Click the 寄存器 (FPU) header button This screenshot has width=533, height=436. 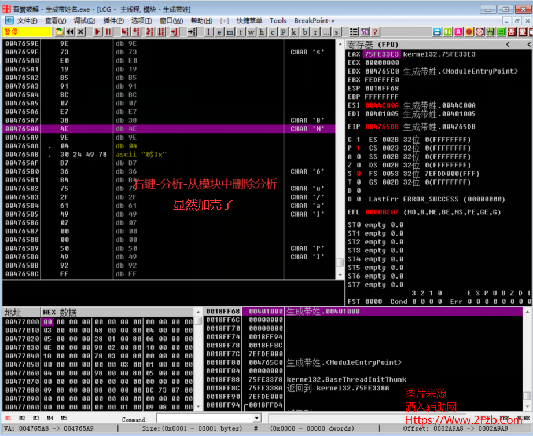(x=373, y=45)
